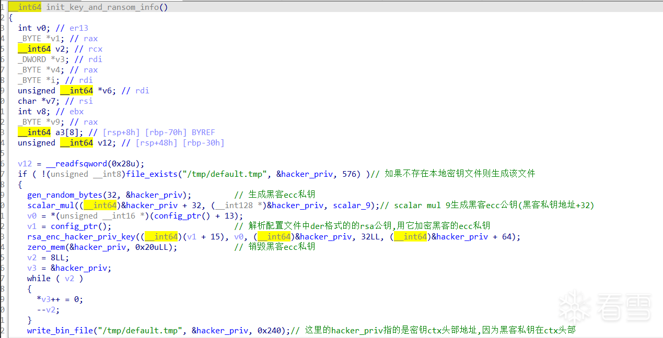Click the comment 销毁黑客ecc私钥
Screen dimensions: 663x338
point(275,247)
